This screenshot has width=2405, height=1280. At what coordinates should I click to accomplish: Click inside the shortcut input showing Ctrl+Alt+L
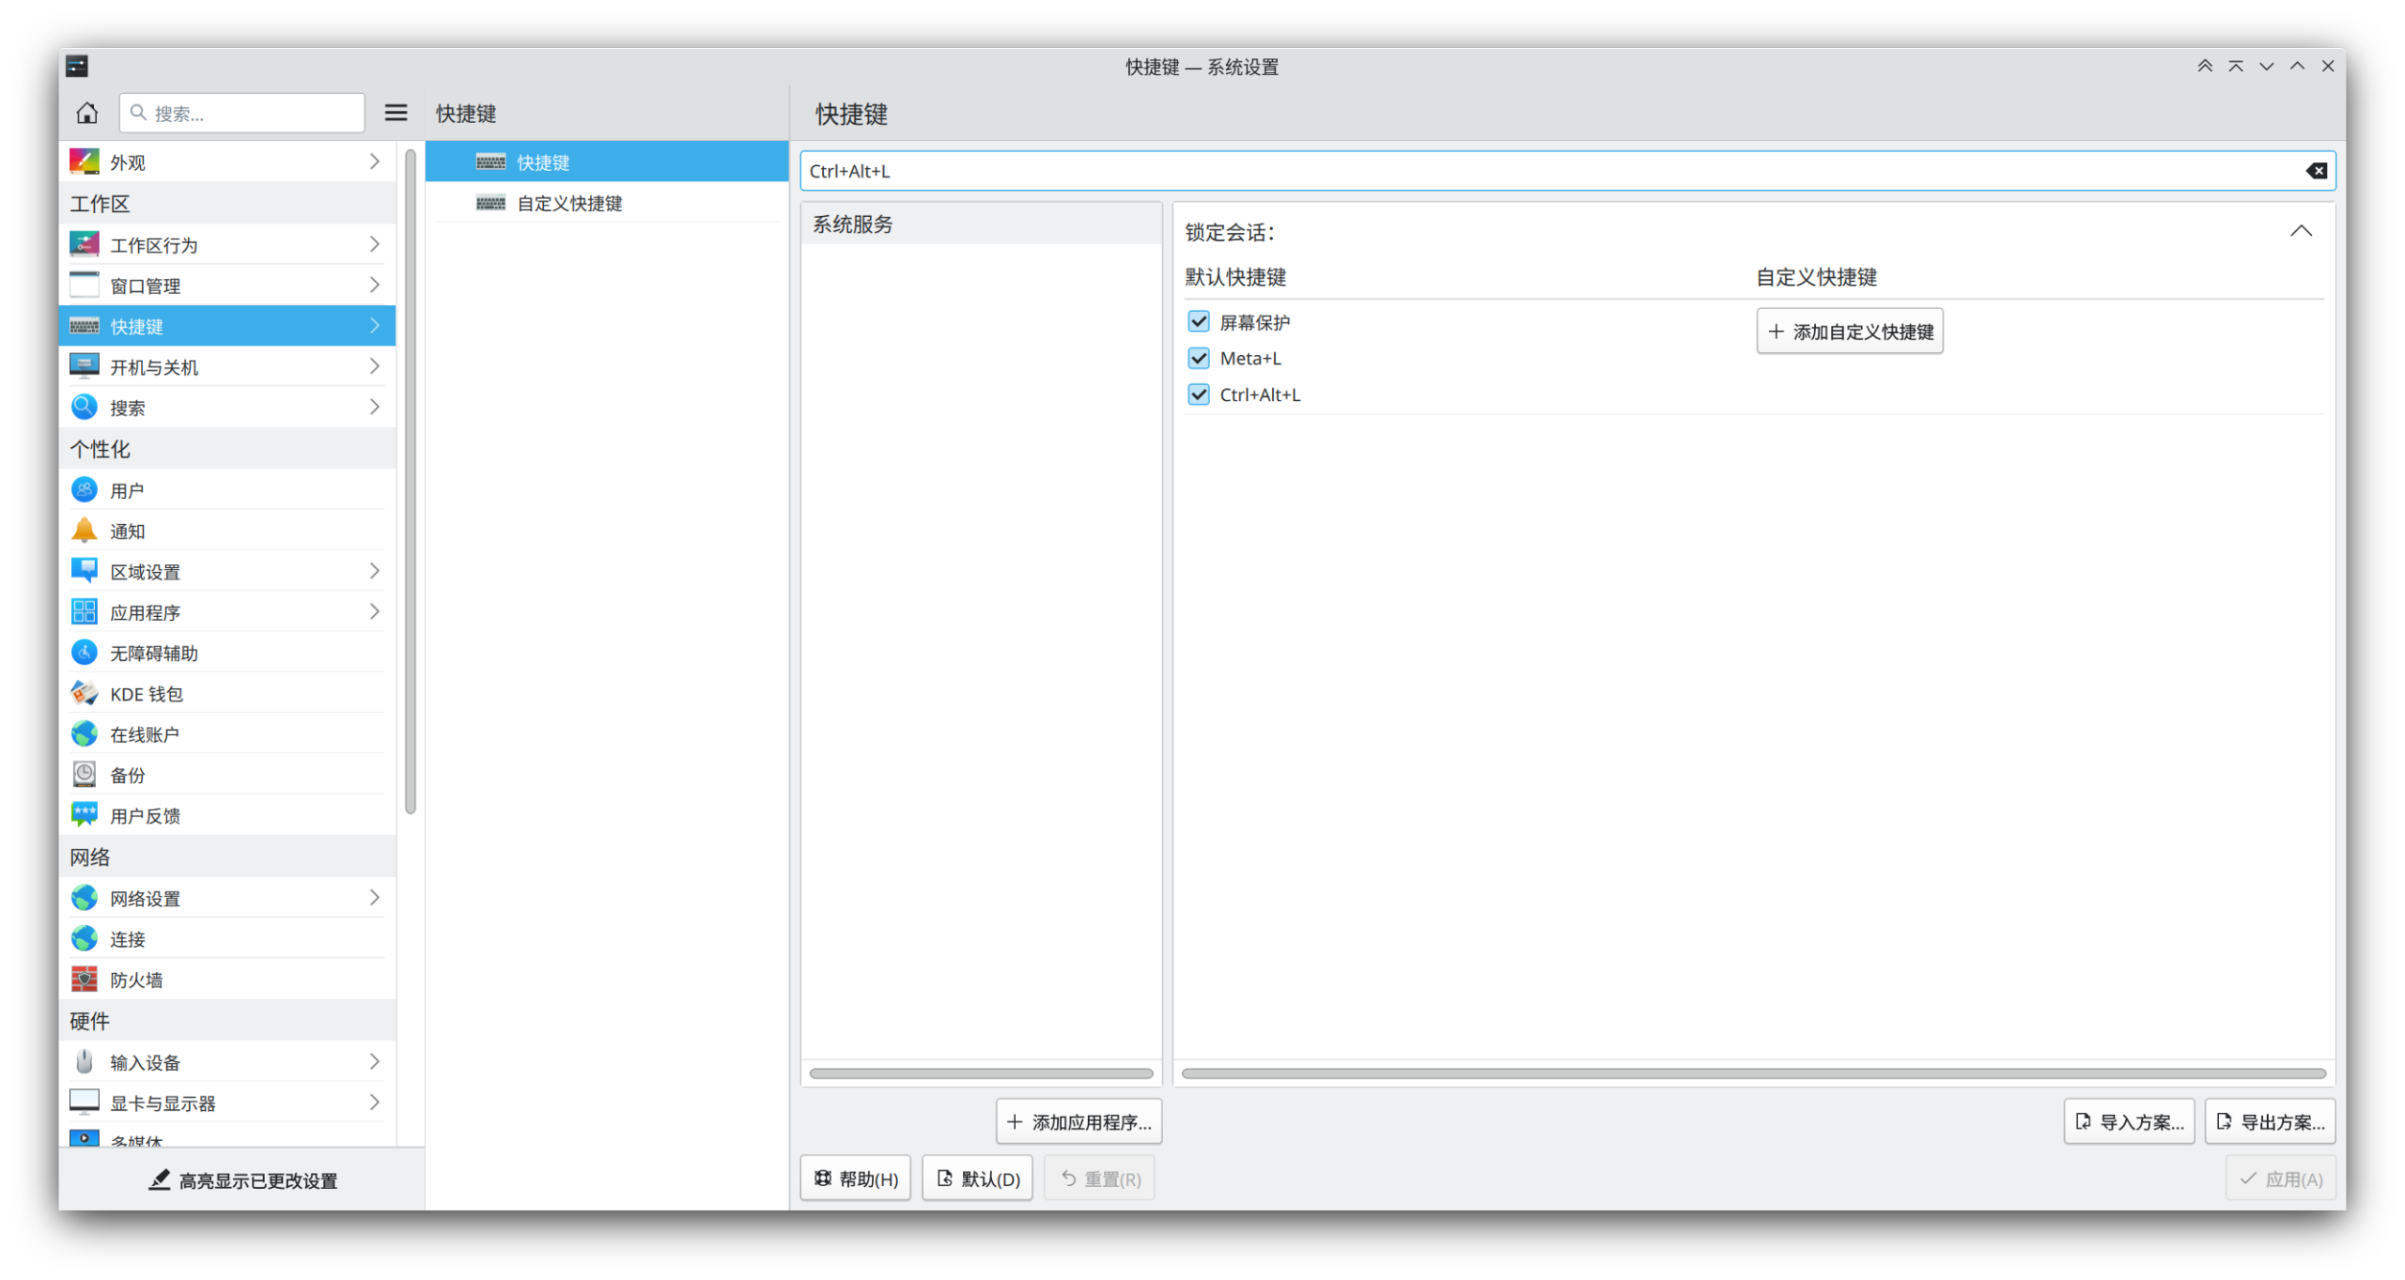click(1409, 170)
